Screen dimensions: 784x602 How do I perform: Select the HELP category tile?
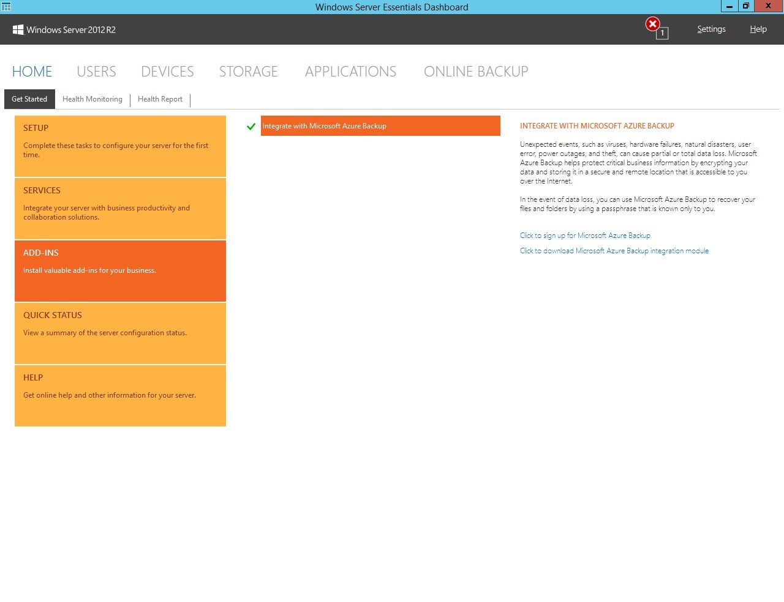(x=120, y=396)
